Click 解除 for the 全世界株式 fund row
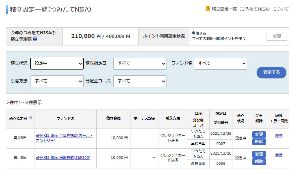This screenshot has width=294, height=174. pyautogui.click(x=259, y=142)
